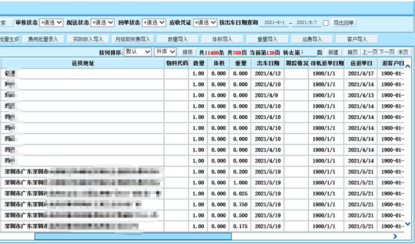The height and width of the screenshot is (244, 415).
Task: Click the 客户导入 button
Action: (x=357, y=39)
